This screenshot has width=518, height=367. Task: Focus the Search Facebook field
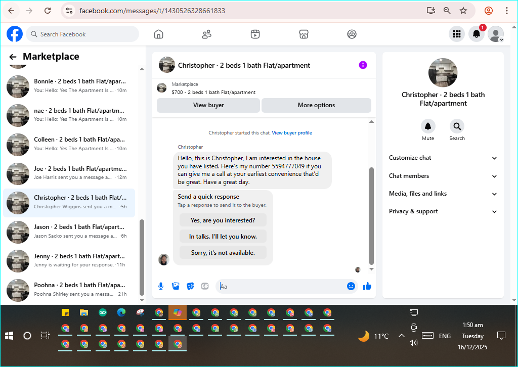coord(82,34)
